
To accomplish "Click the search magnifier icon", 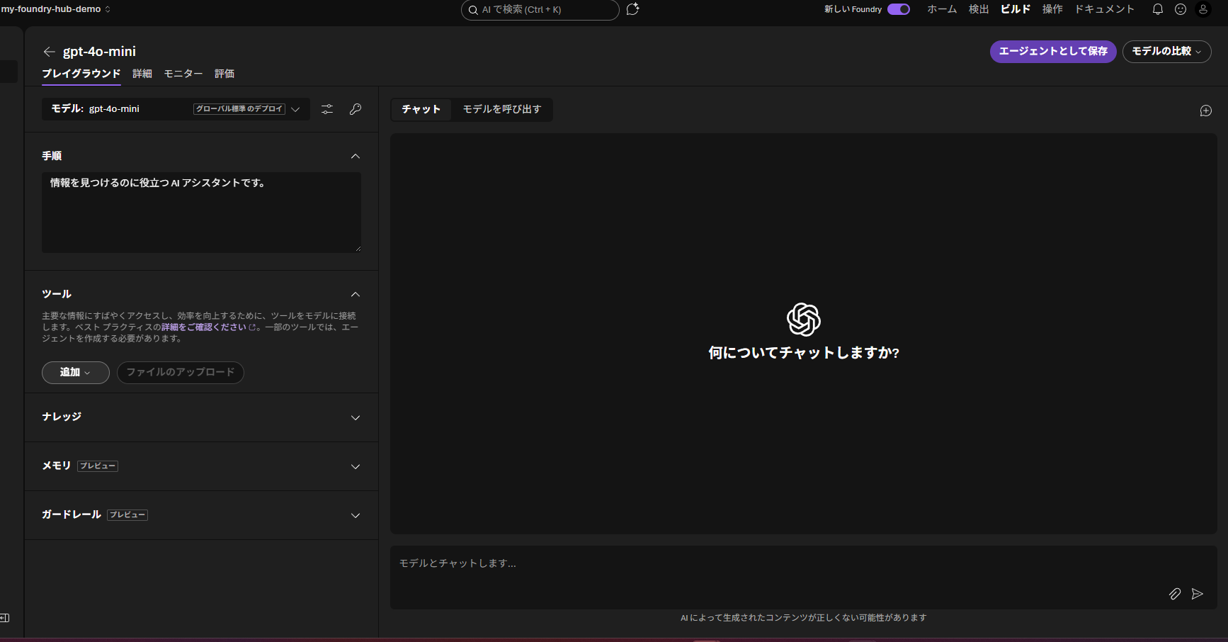I will (473, 10).
